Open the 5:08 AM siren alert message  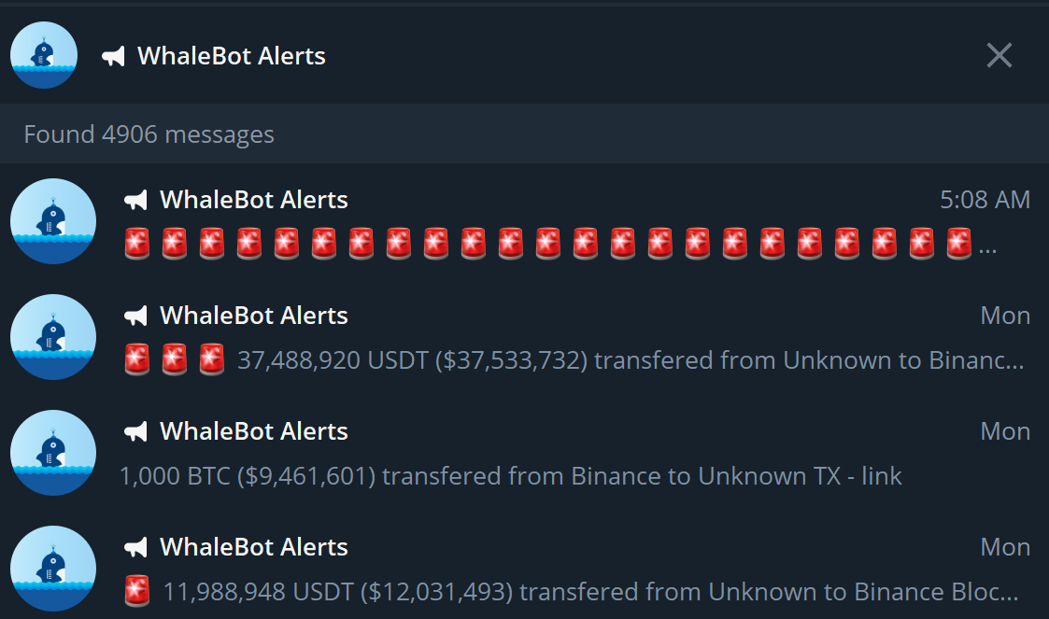point(560,245)
